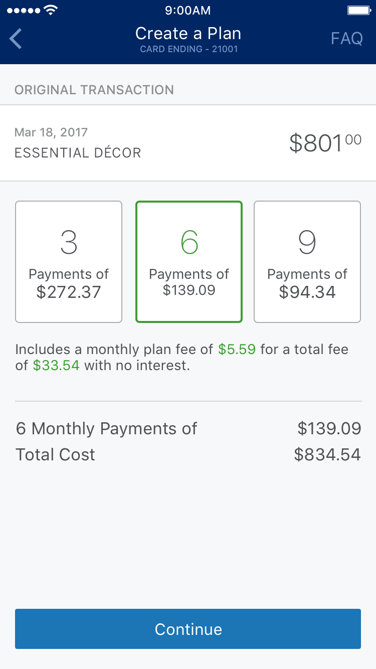Tap the Total Cost label
Screen dimensions: 376x669
55,454
